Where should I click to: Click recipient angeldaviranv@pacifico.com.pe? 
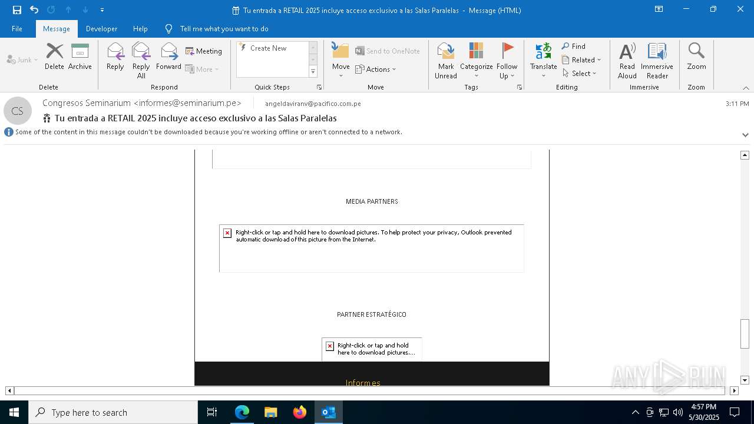(x=313, y=104)
